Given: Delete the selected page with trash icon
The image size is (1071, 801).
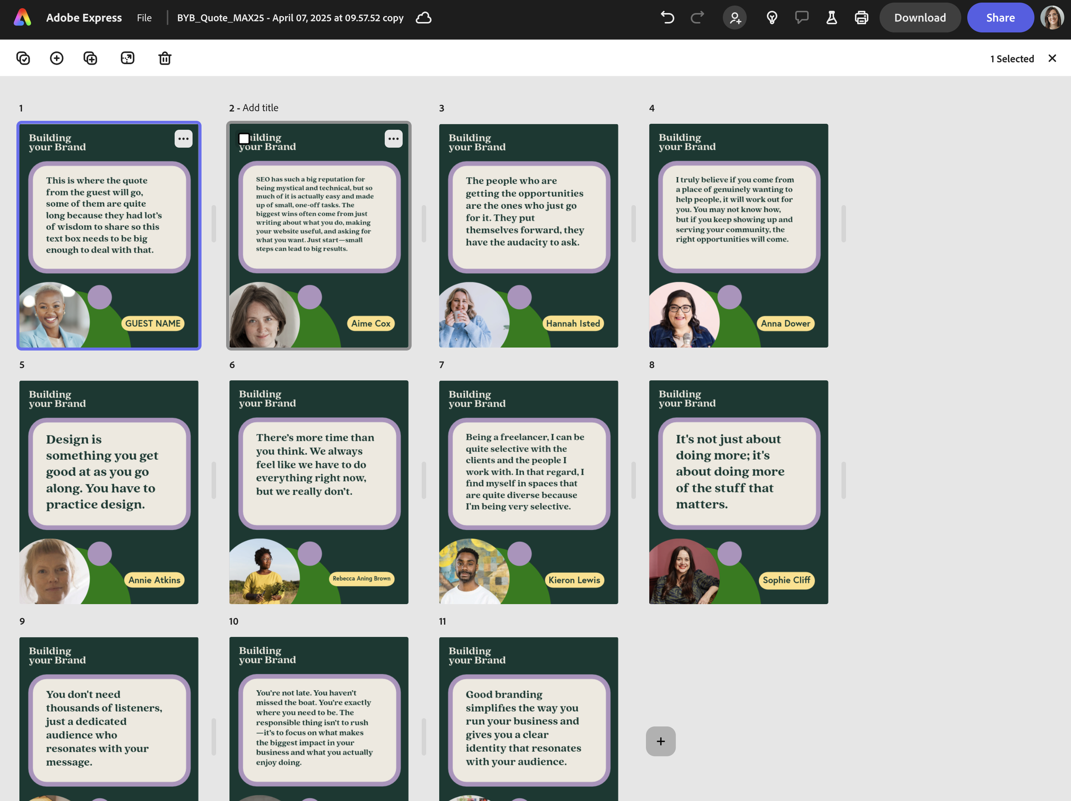Looking at the screenshot, I should (165, 58).
